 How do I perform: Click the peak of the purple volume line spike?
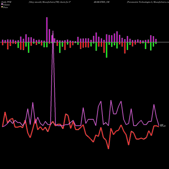point(53,31)
